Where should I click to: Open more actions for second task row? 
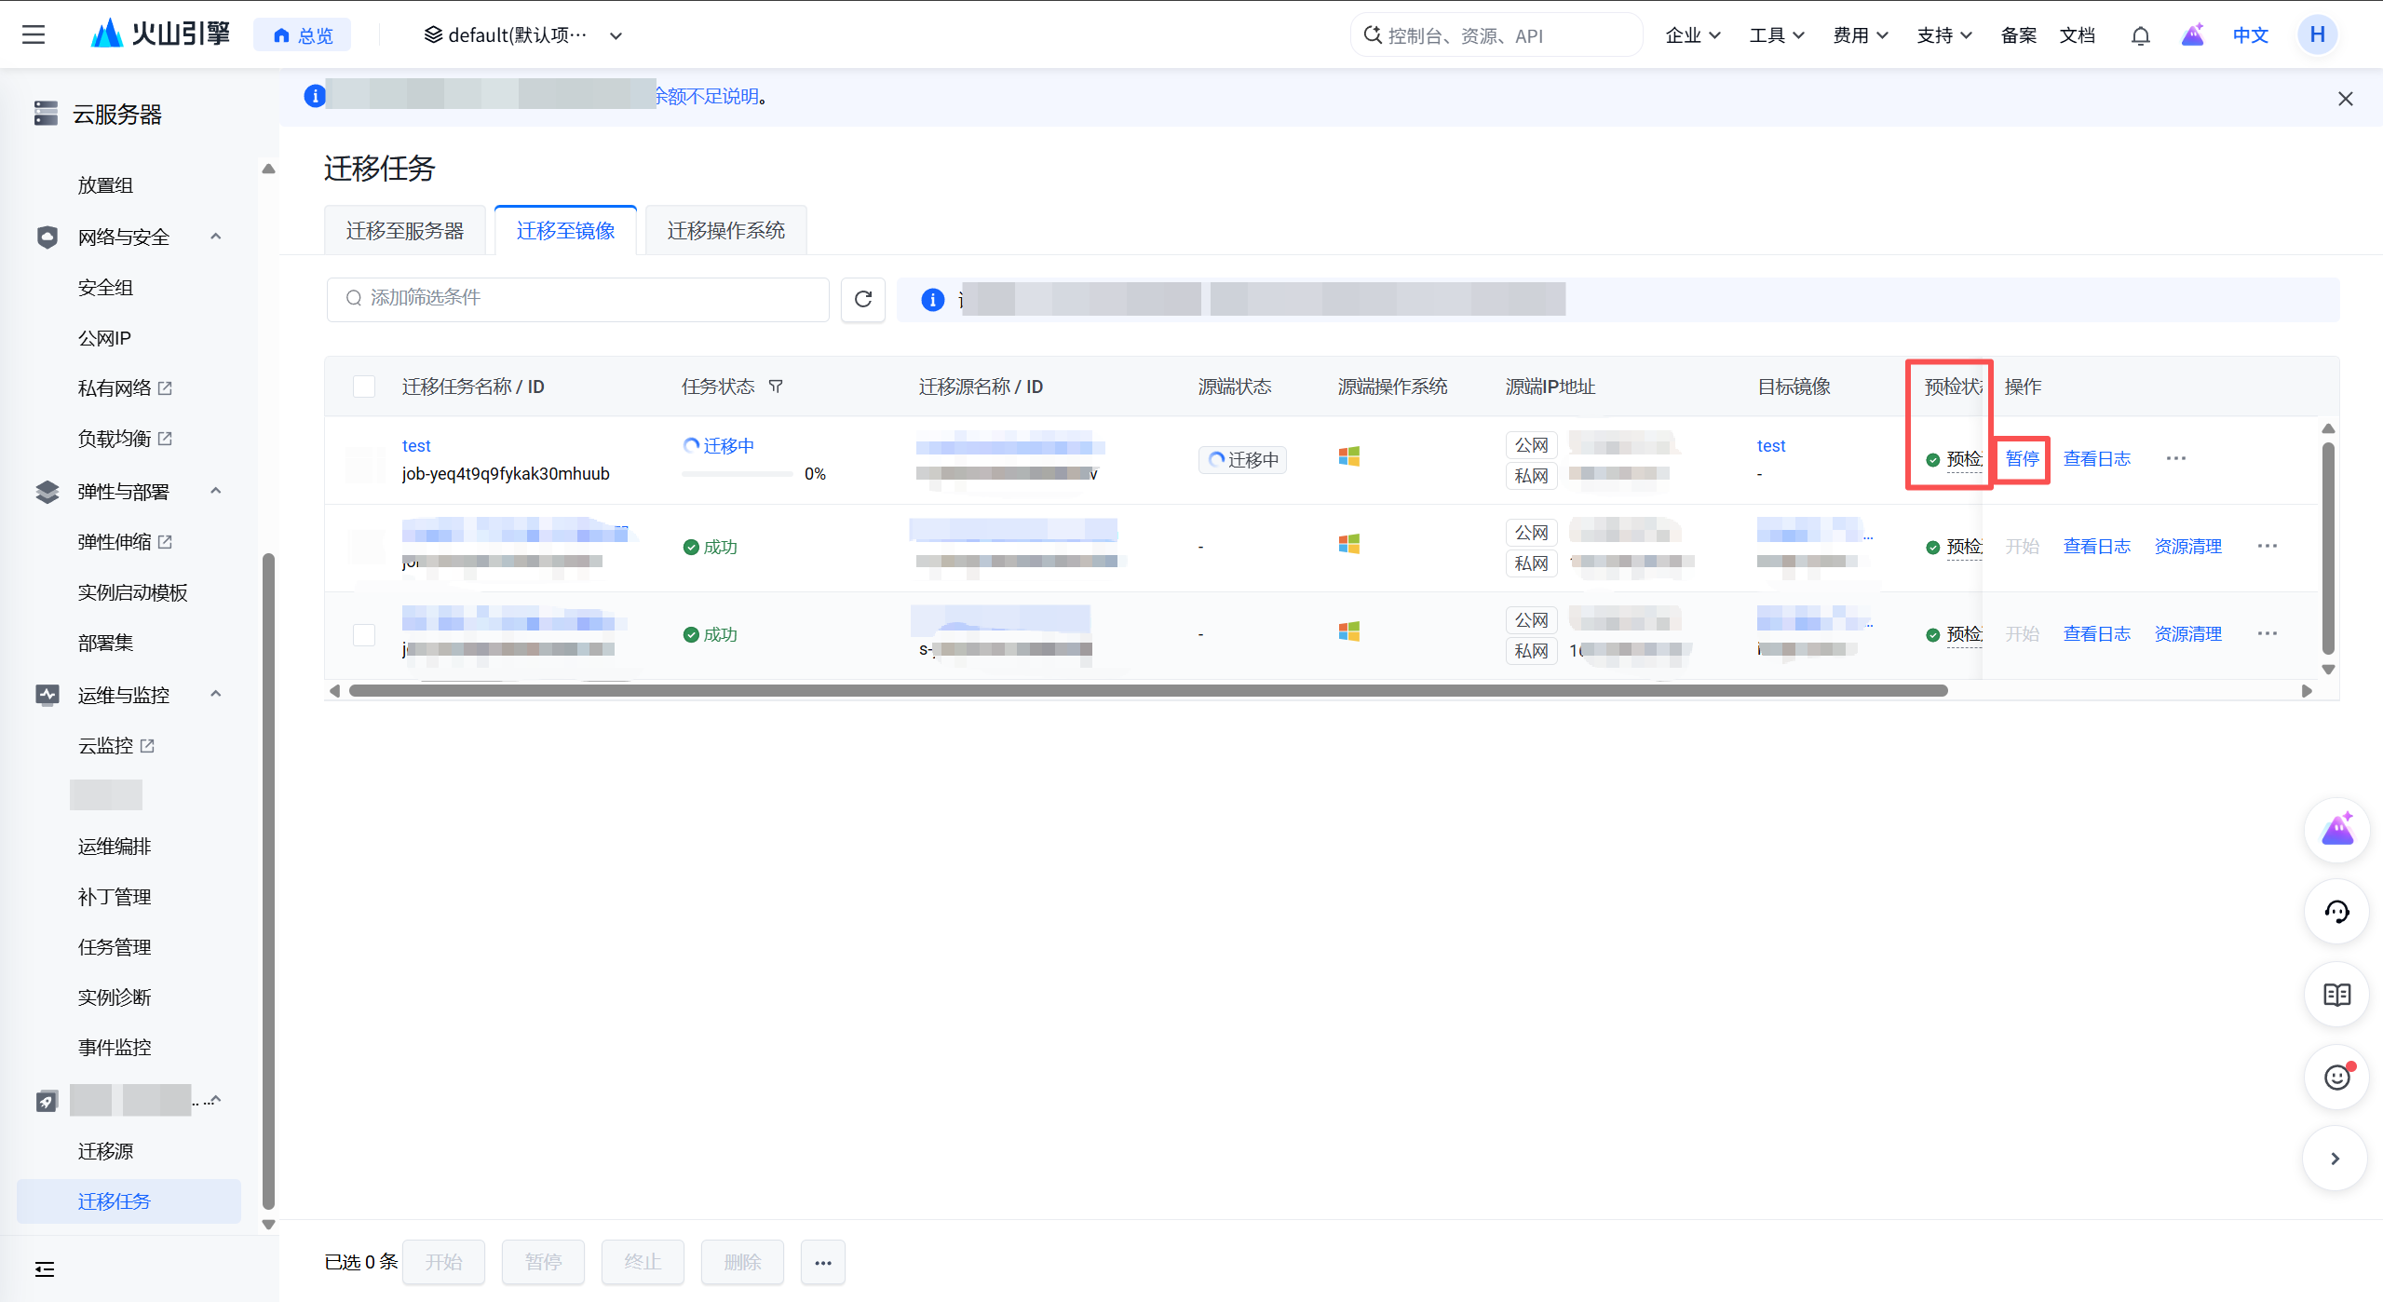(2267, 546)
